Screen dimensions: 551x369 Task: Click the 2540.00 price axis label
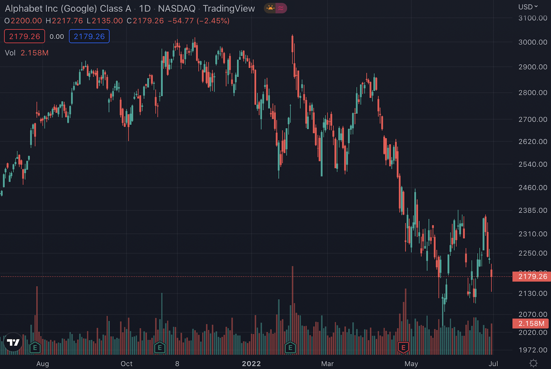coord(533,164)
